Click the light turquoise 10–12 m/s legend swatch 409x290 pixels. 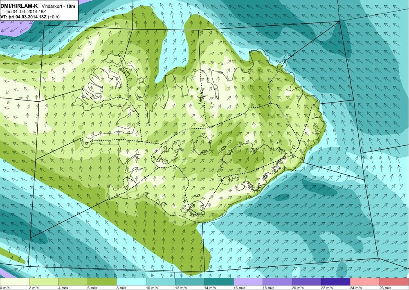161,282
